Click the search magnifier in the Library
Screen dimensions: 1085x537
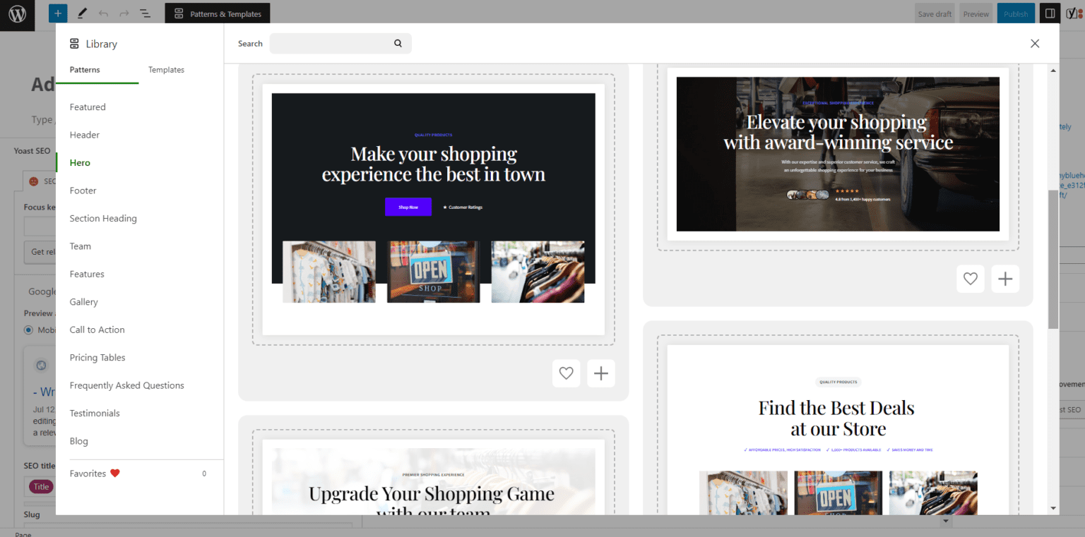398,43
